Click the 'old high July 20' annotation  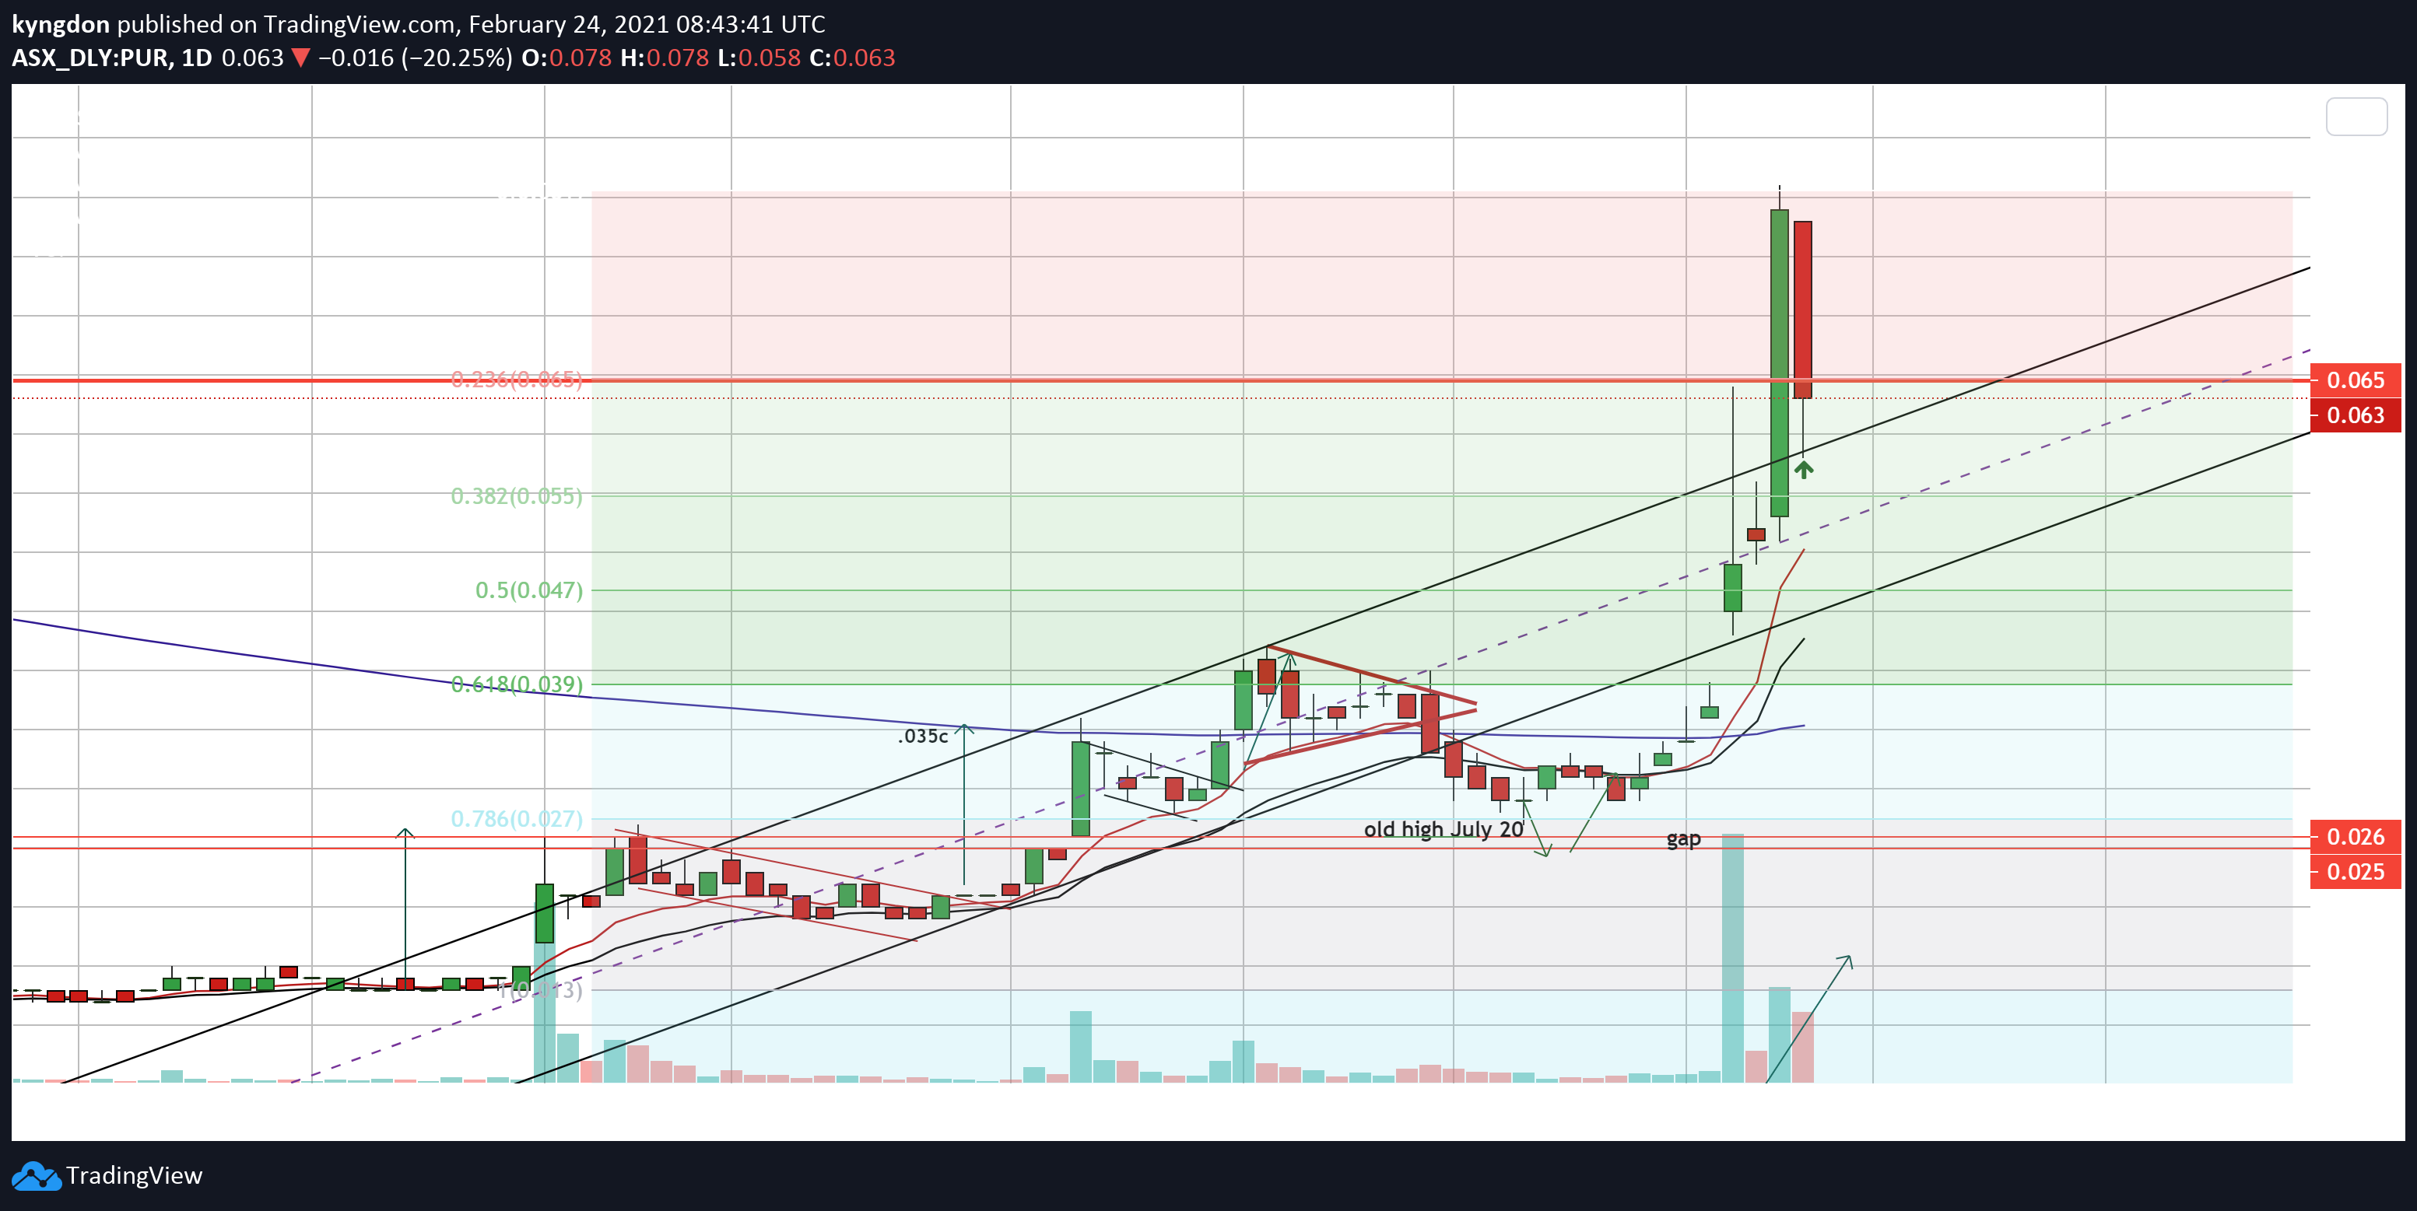1443,829
